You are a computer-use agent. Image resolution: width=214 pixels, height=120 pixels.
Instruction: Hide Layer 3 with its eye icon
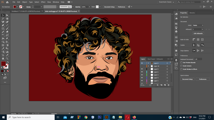[x=142, y=75]
